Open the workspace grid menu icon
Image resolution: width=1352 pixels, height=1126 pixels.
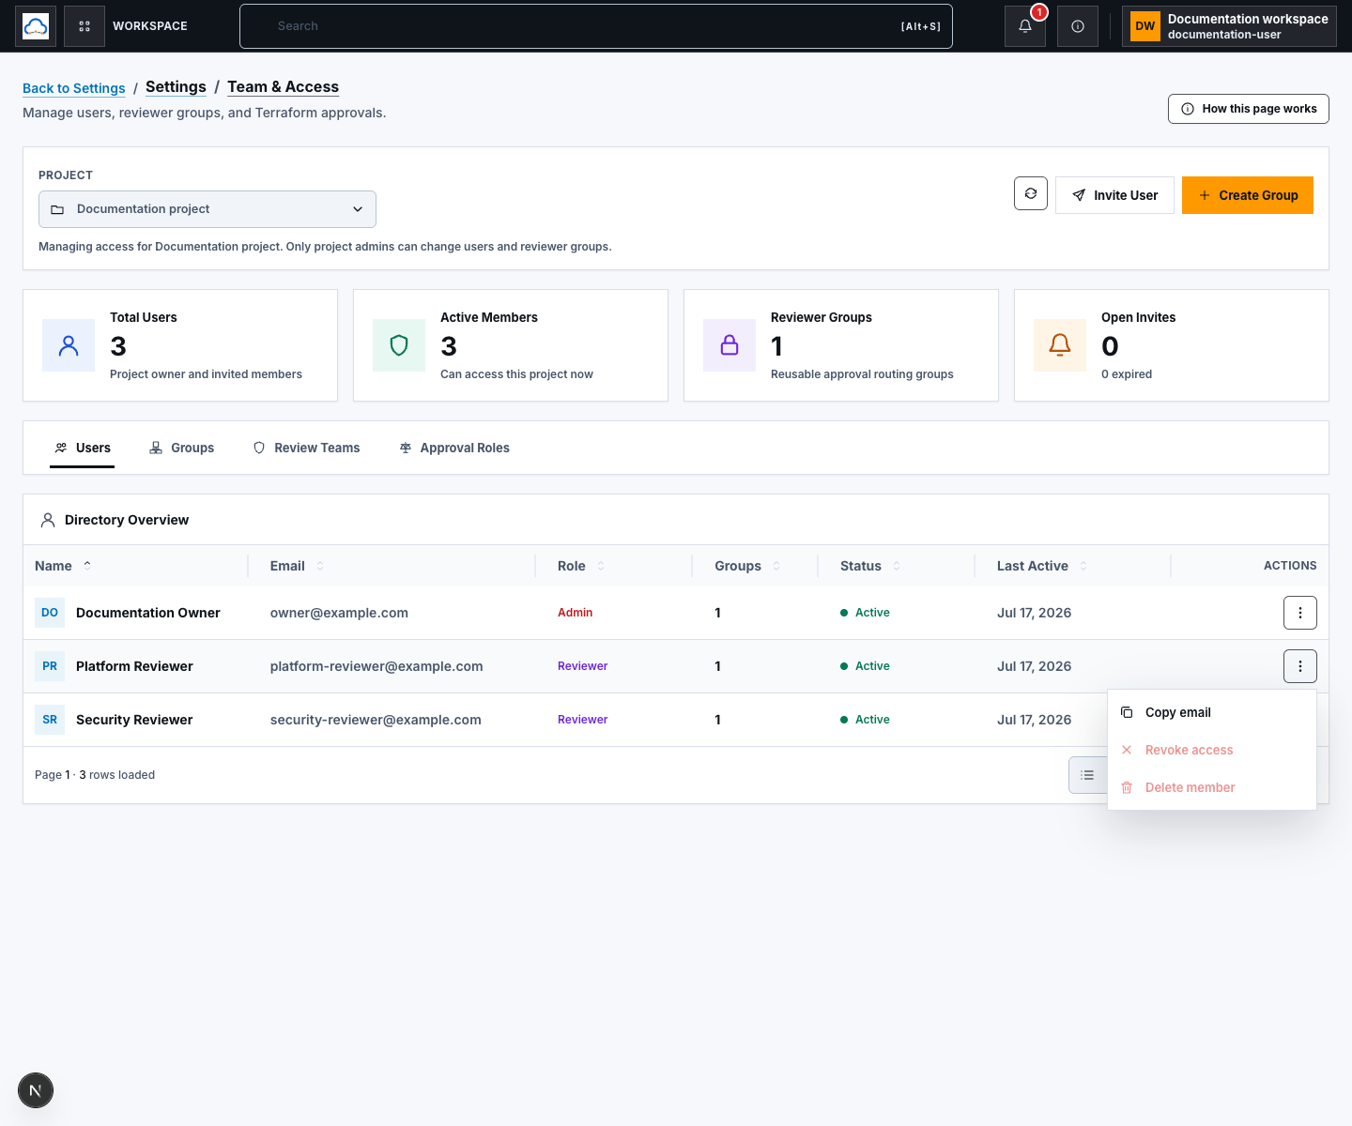coord(84,26)
